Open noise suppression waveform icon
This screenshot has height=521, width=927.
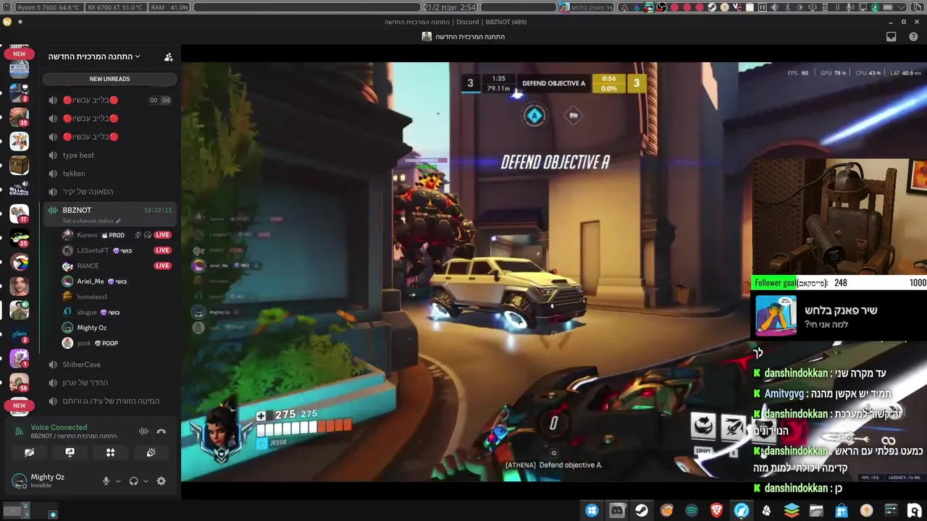click(143, 431)
